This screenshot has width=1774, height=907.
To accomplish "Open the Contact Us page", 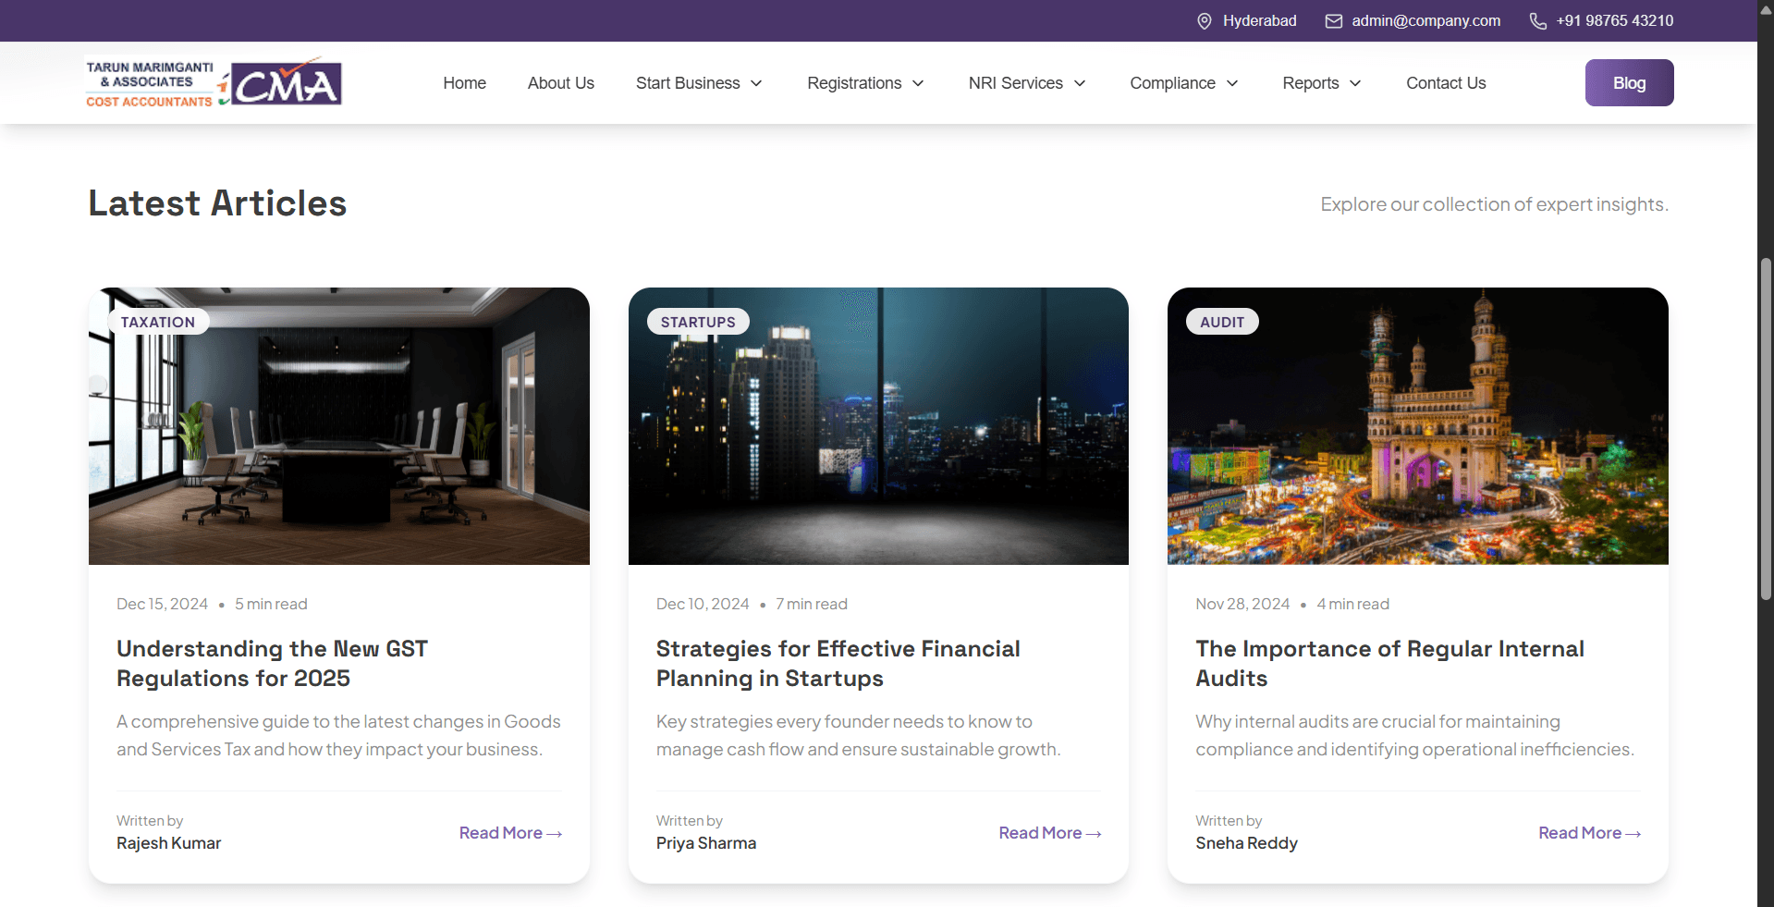I will 1446,83.
